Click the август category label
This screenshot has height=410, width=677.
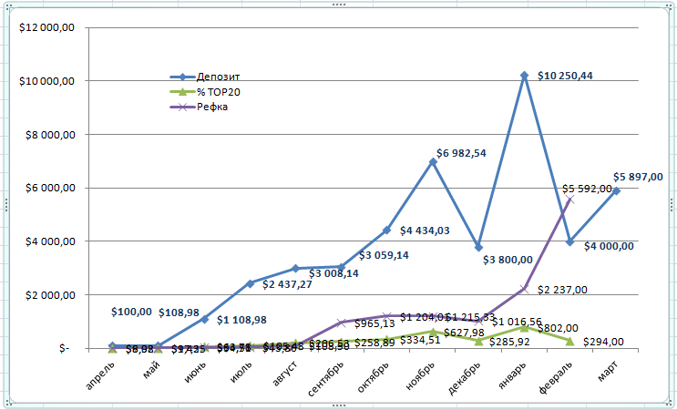coord(285,374)
